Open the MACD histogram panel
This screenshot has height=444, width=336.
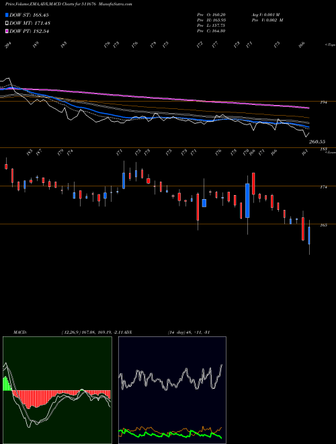(x=57, y=390)
